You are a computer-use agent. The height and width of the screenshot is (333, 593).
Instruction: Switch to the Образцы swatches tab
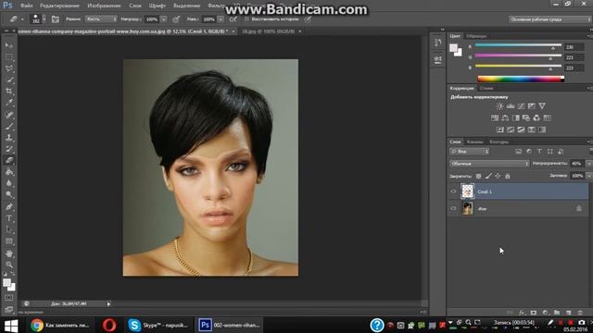[x=476, y=36]
